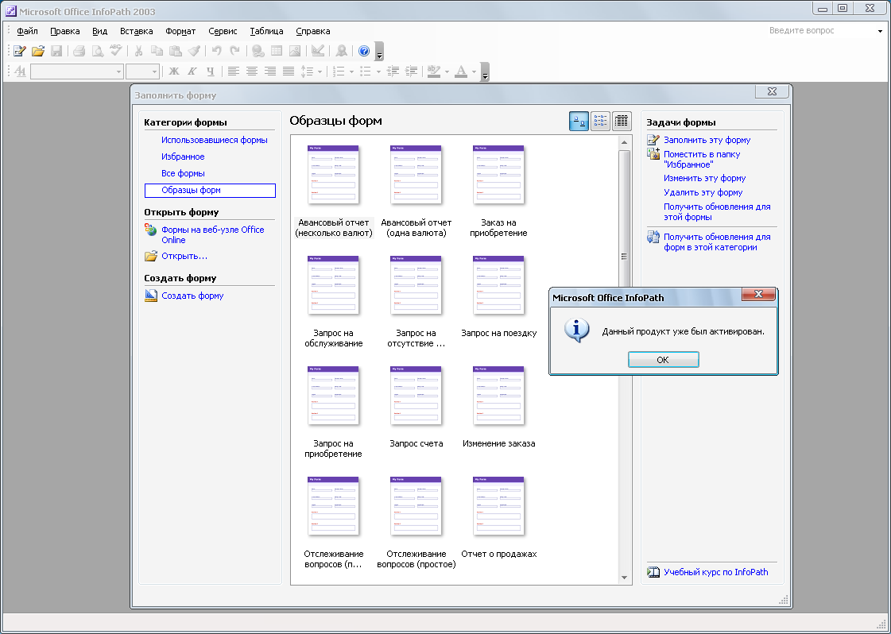Expand the font name combo box
This screenshot has width=891, height=634.
click(119, 72)
